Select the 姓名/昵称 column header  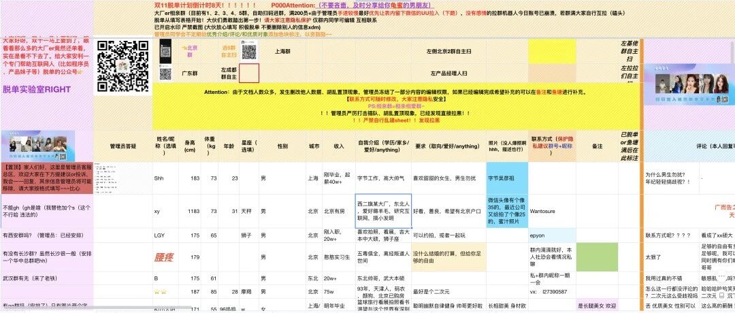point(166,146)
